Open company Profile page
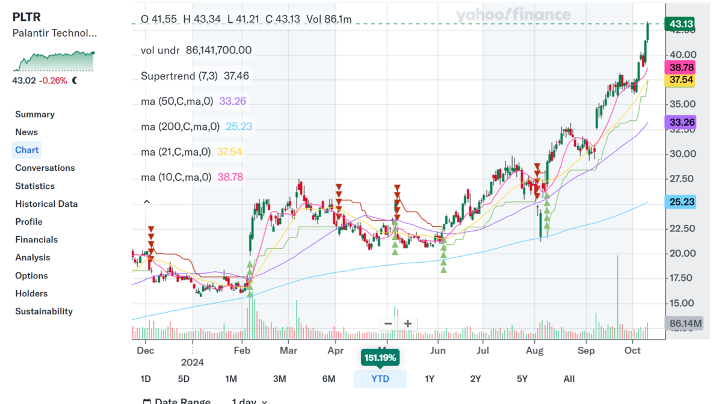 pos(29,222)
